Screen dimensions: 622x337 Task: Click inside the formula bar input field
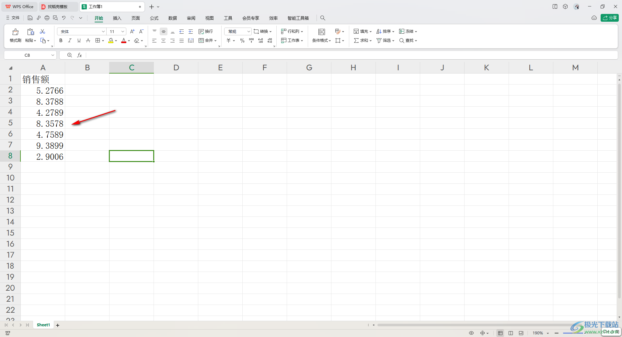[351, 55]
